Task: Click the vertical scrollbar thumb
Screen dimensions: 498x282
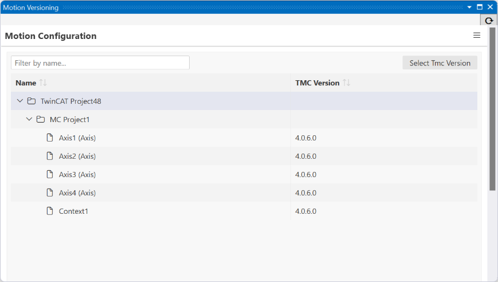Action: tap(492, 109)
